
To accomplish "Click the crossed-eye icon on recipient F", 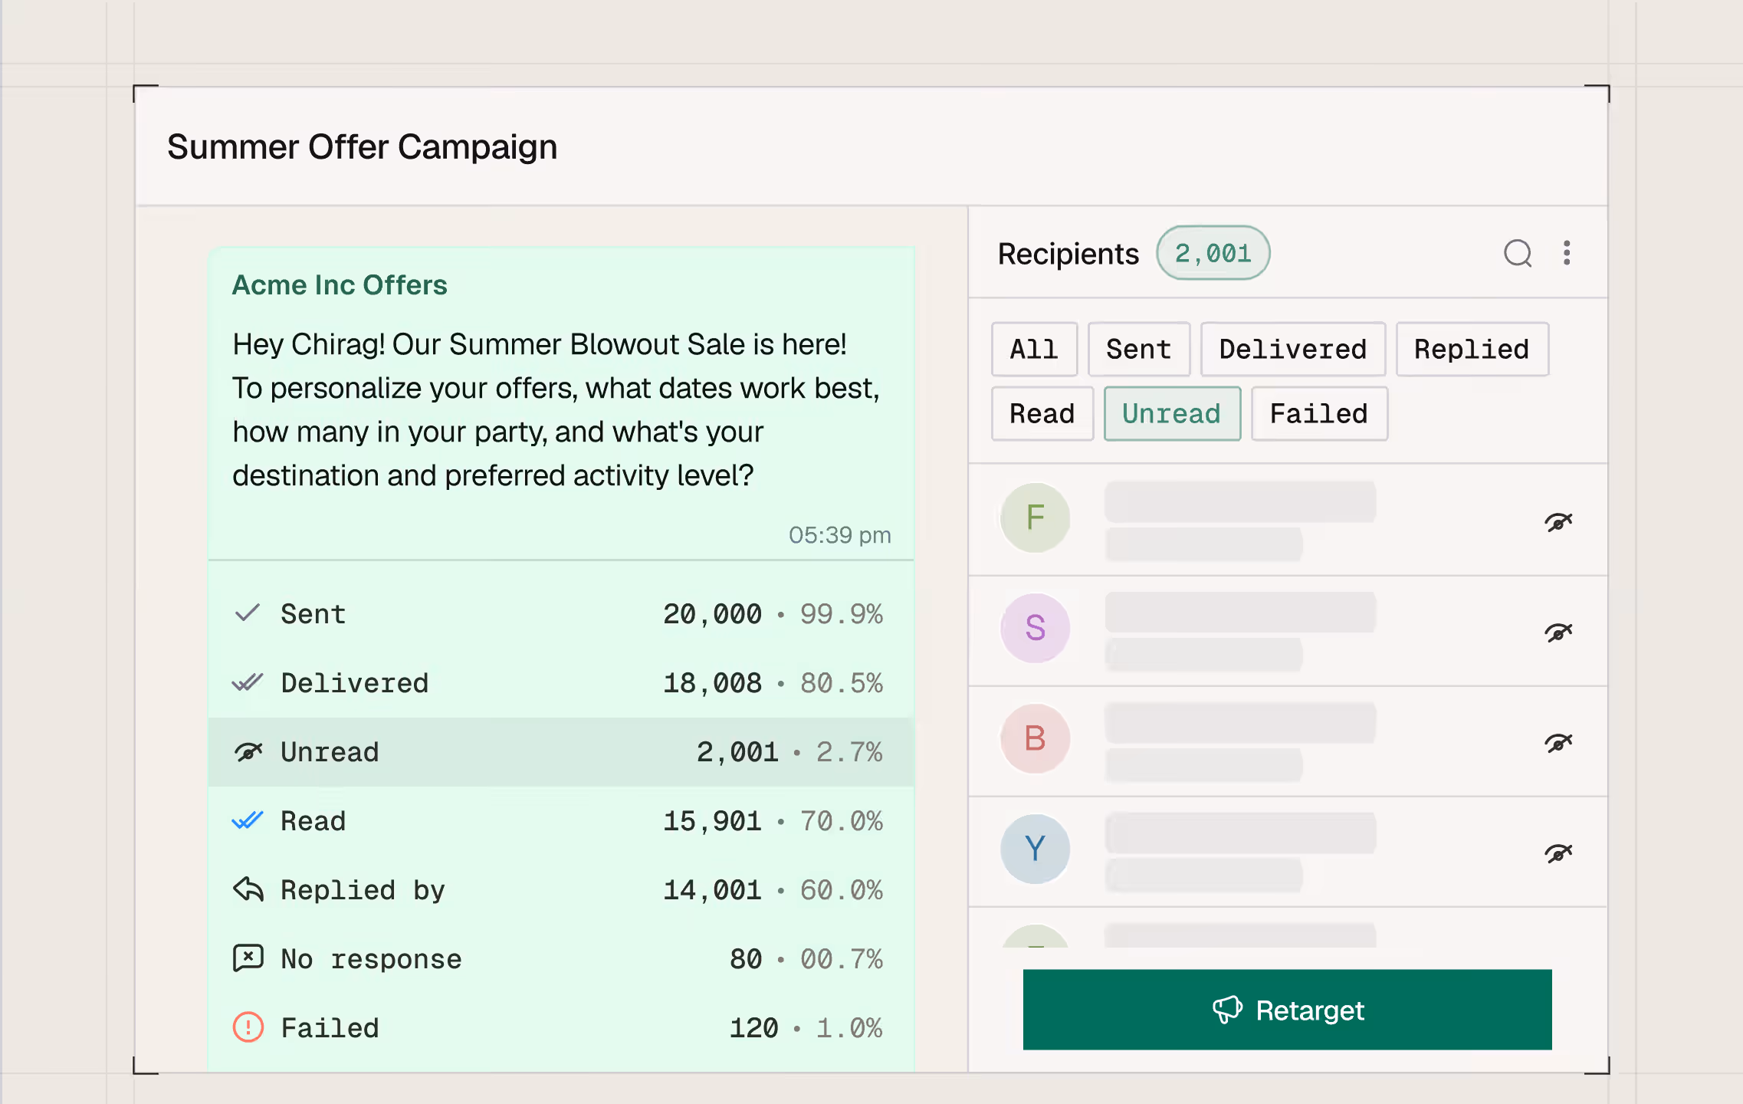I will 1558,522.
